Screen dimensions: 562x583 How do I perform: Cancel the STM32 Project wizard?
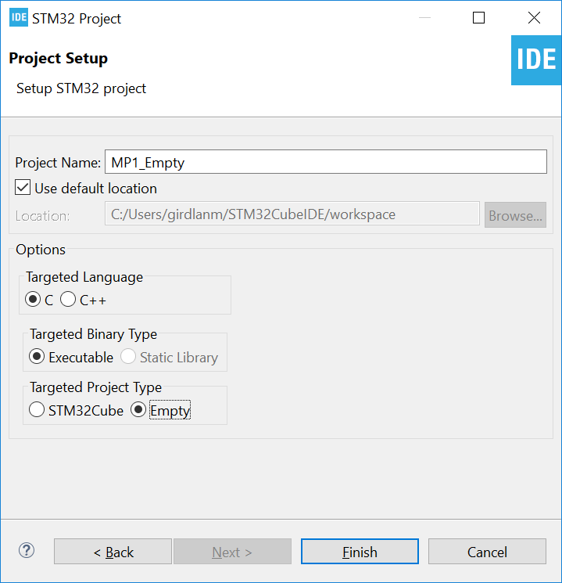click(x=487, y=552)
